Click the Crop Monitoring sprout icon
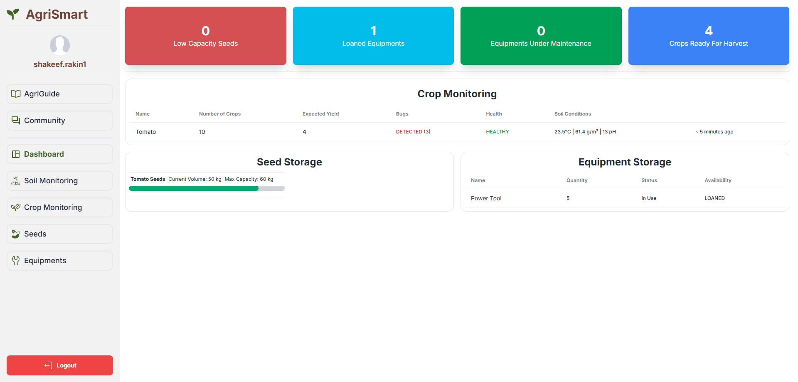 16,207
